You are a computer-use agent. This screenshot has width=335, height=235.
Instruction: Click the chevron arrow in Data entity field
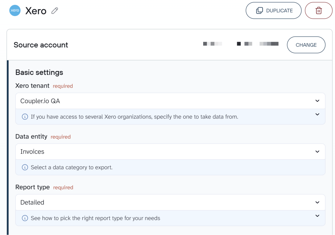pyautogui.click(x=317, y=152)
